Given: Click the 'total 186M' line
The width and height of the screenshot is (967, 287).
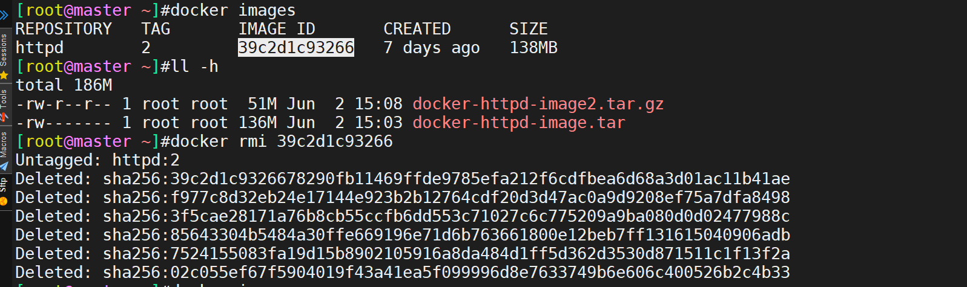Looking at the screenshot, I should (x=64, y=85).
